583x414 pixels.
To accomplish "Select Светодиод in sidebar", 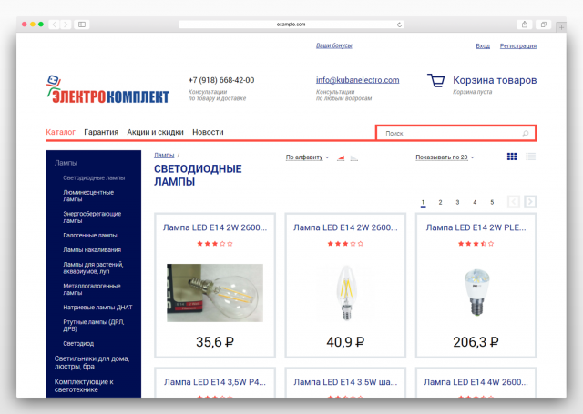I will coord(78,343).
